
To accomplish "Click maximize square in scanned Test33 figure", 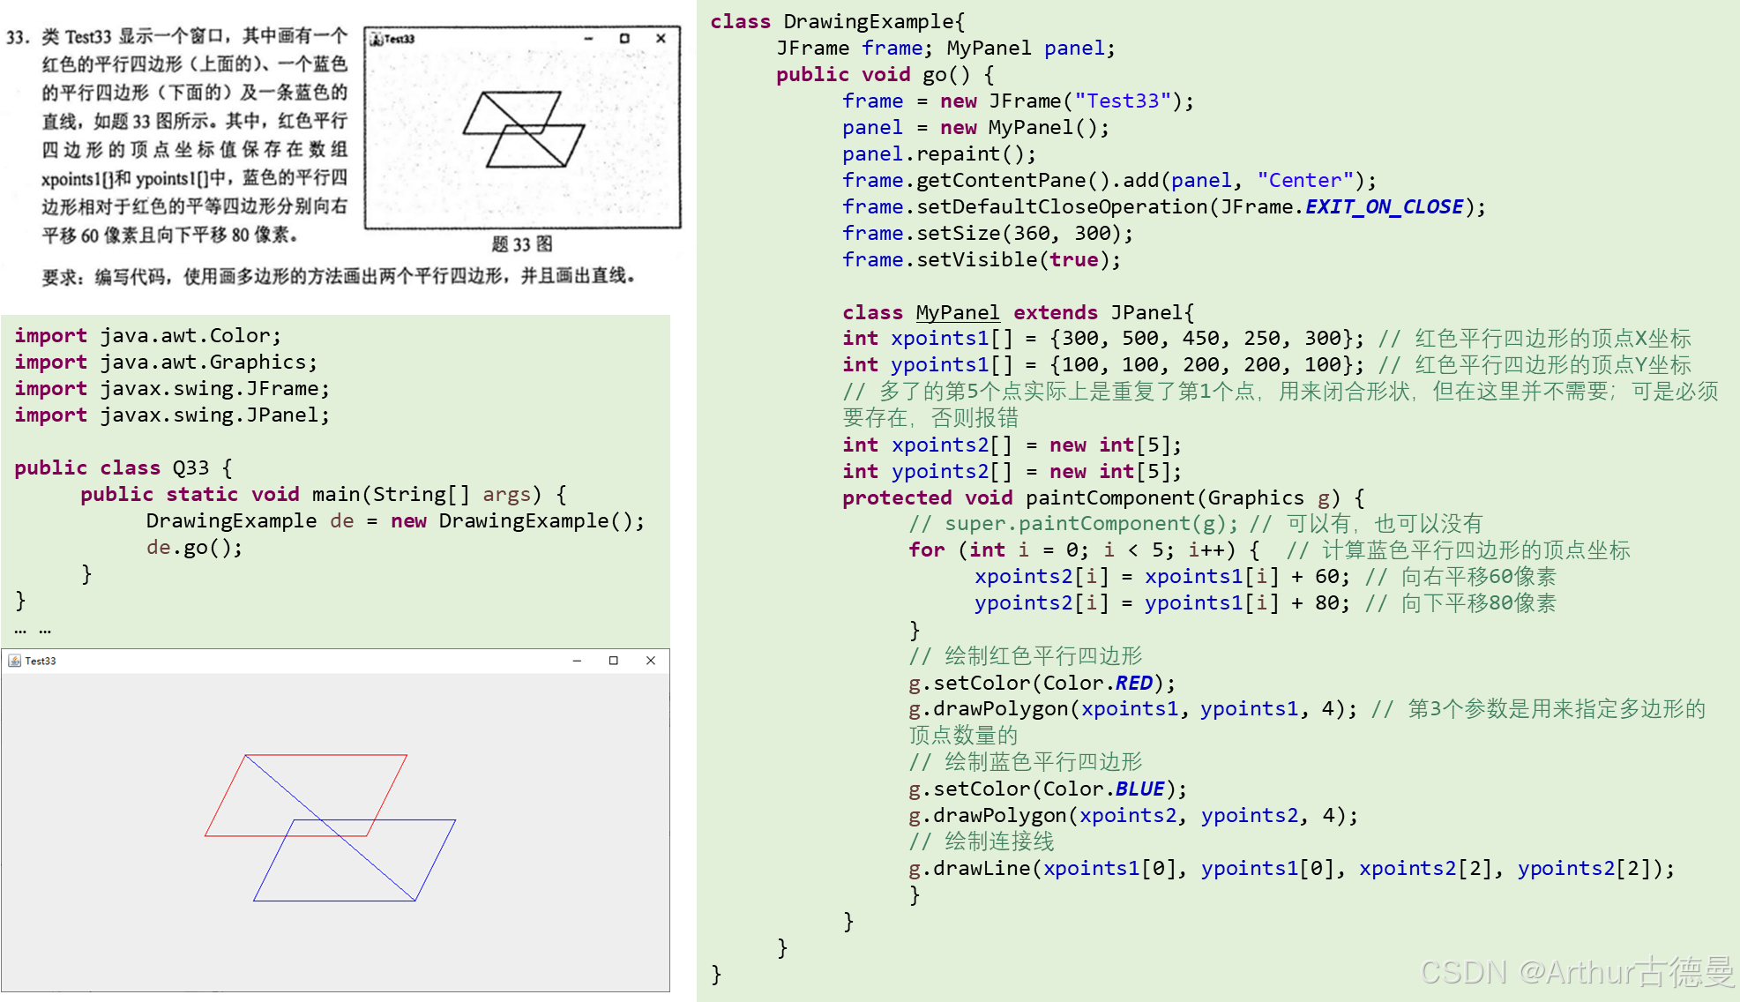I will [x=624, y=38].
